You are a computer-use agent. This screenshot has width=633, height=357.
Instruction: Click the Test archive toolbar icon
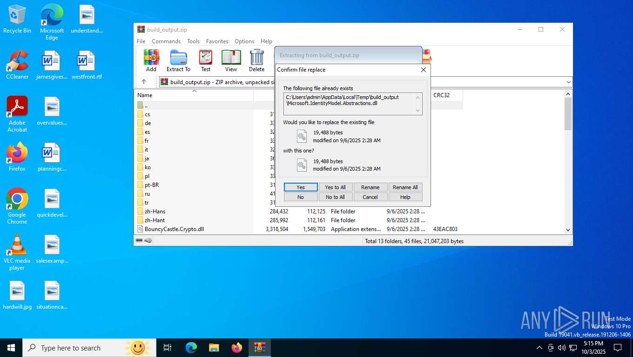(x=206, y=61)
